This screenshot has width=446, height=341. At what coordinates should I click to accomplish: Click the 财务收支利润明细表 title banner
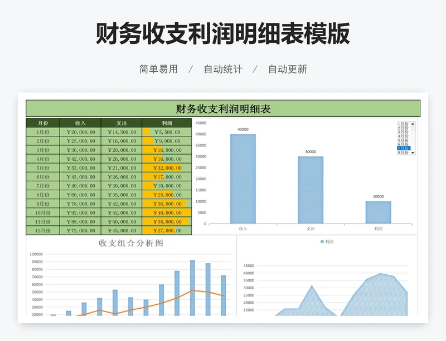(223, 108)
